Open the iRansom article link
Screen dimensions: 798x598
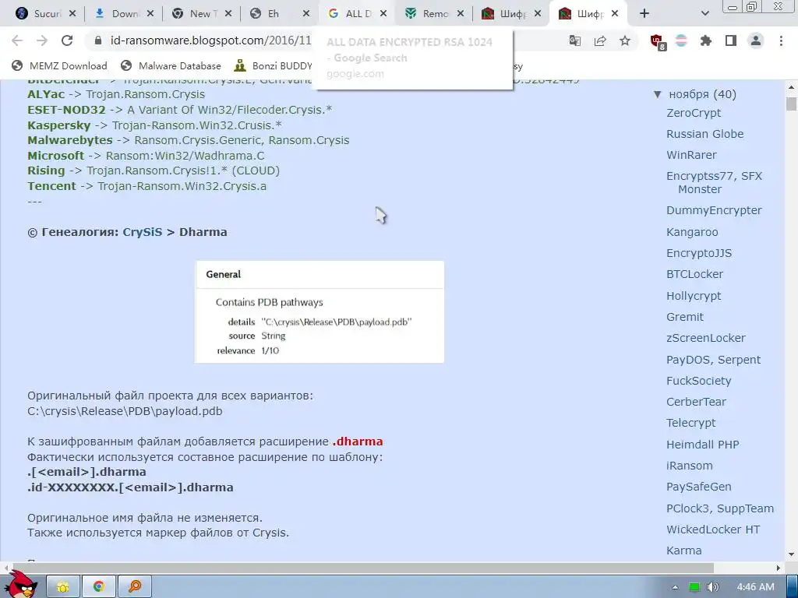point(689,466)
